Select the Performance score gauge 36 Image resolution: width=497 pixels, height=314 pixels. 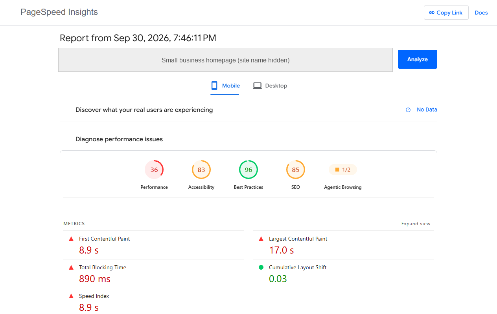[154, 170]
